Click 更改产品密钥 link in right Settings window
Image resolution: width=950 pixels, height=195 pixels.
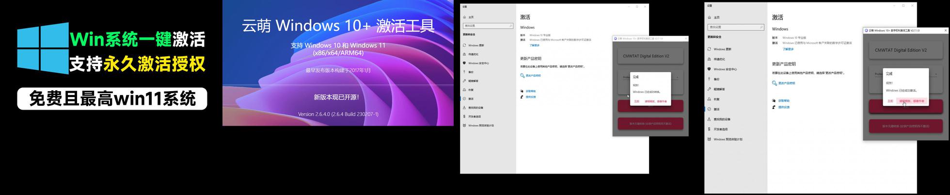click(x=787, y=83)
